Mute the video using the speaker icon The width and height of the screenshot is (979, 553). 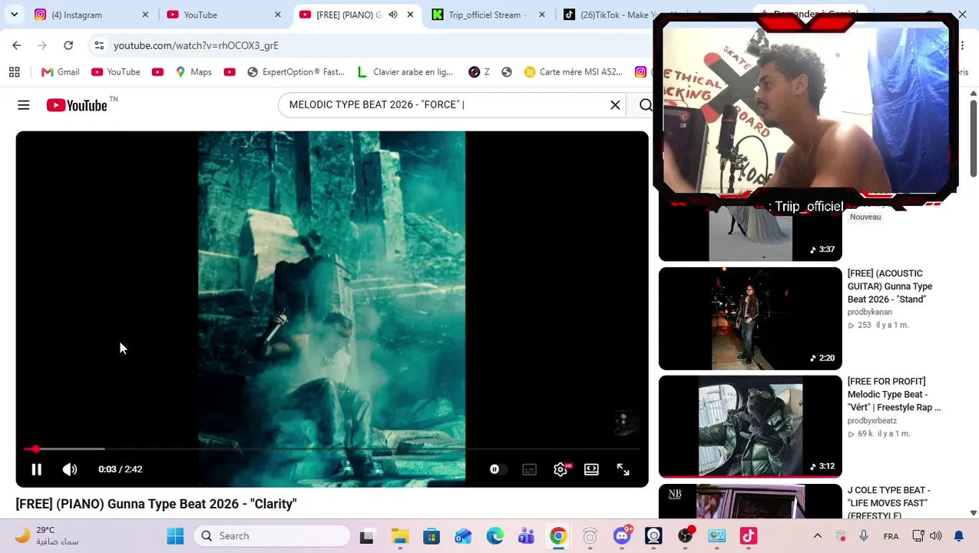pos(70,469)
